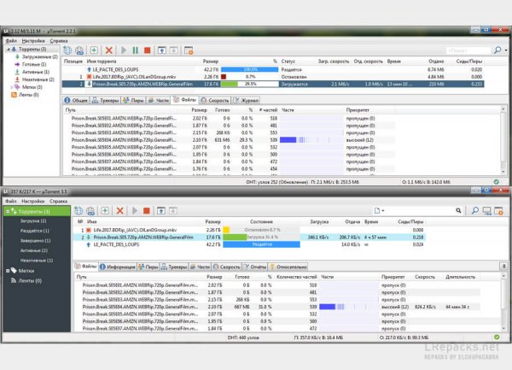Image resolution: width=512 pixels, height=370 pixels.
Task: Click Move Down Queue icon in uTorrent 2.2.1
Action: [x=173, y=50]
